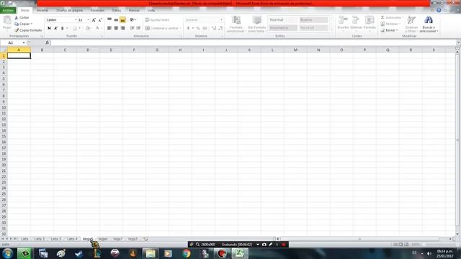Screen dimensions: 461x259
Task: Align cell text to the left
Action: (x=109, y=28)
